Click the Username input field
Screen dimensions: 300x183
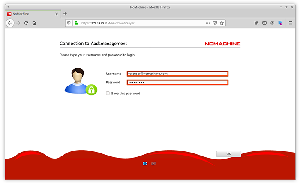point(177,74)
